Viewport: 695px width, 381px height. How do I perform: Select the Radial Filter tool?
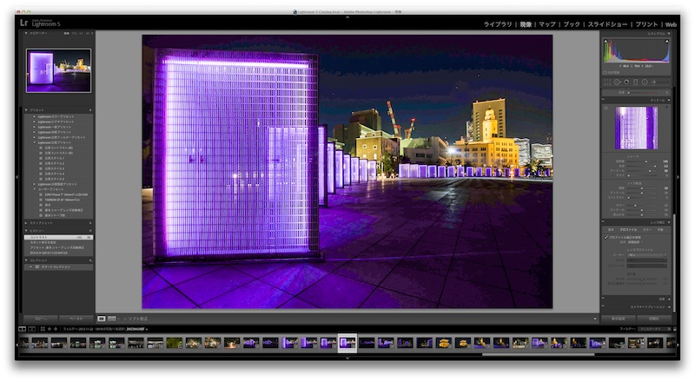tap(645, 82)
